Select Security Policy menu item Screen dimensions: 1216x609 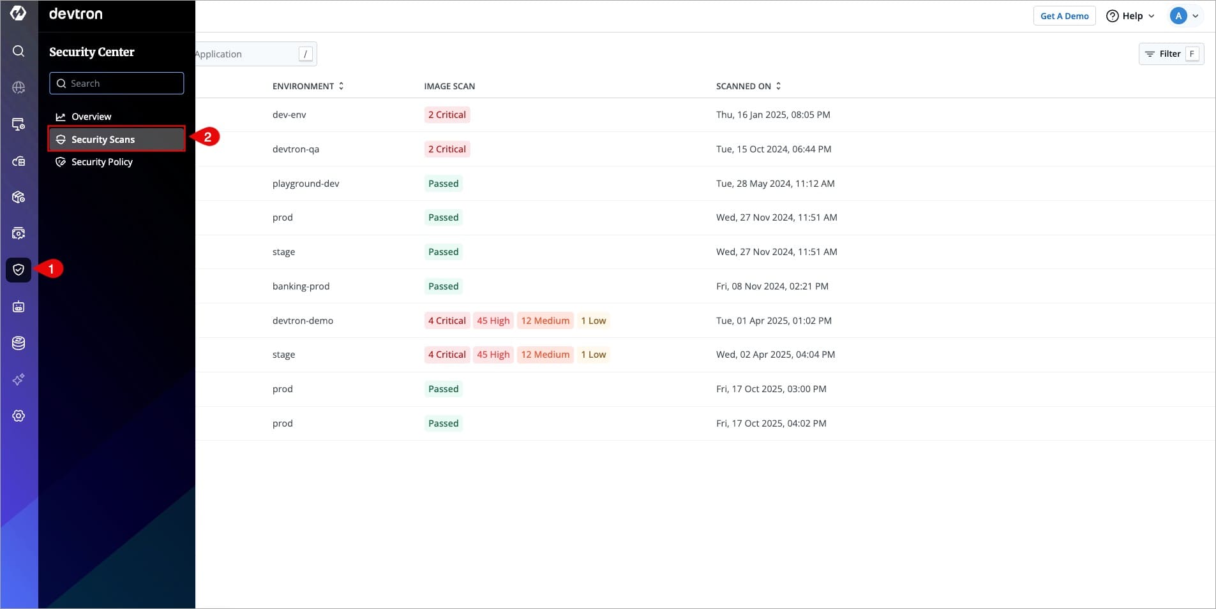tap(101, 162)
